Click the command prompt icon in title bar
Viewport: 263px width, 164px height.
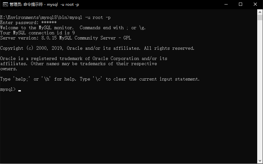tap(5, 4)
